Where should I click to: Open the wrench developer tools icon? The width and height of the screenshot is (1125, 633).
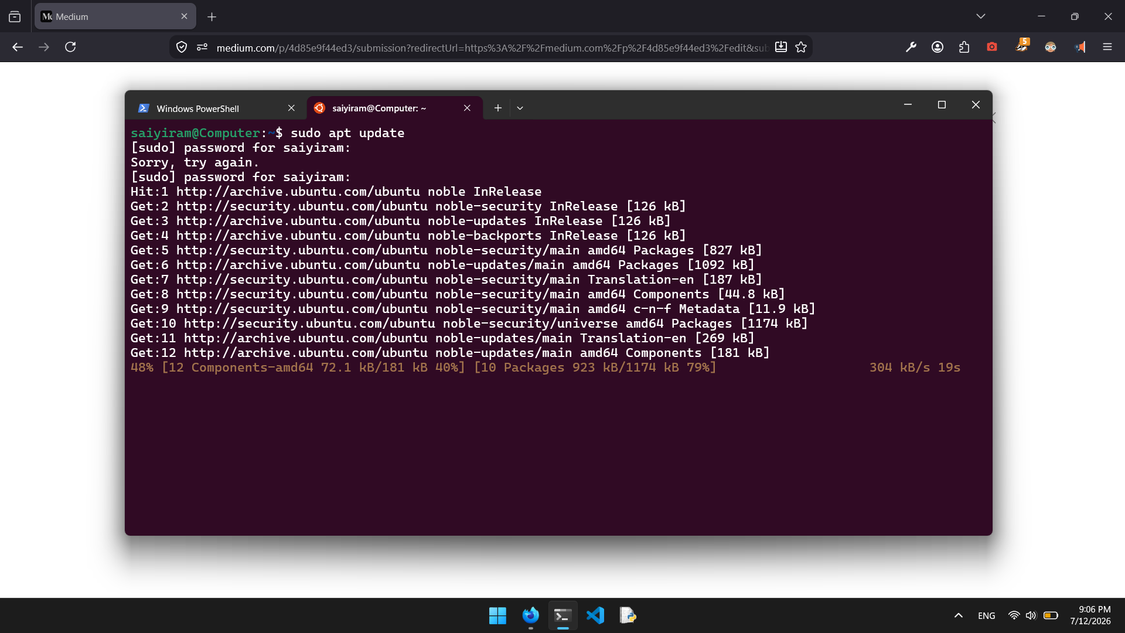[x=911, y=47]
